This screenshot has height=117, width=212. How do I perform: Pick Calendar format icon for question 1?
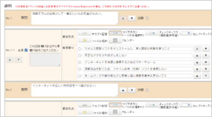(115, 40)
